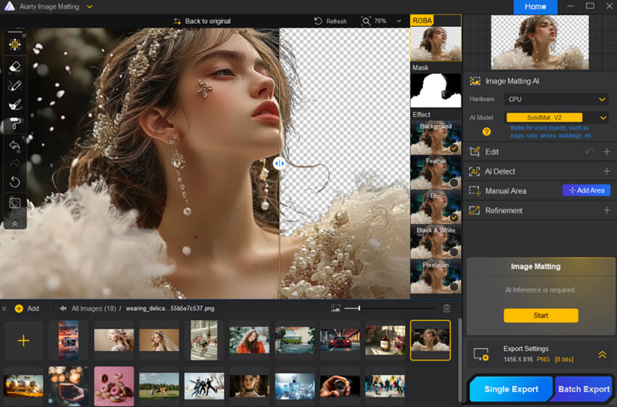Click the Manual Area icon
The height and width of the screenshot is (407, 617).
coord(475,190)
